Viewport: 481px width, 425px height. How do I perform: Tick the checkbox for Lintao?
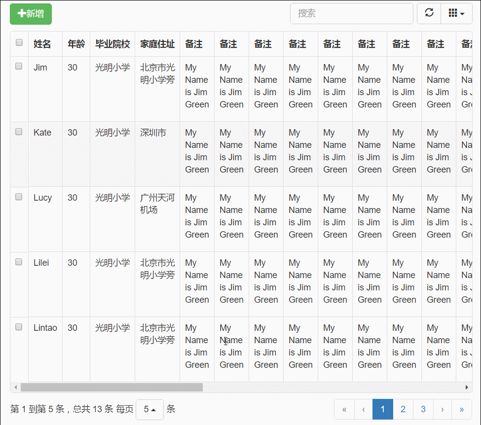19,327
